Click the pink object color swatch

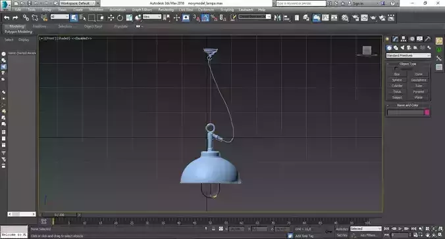click(x=427, y=112)
